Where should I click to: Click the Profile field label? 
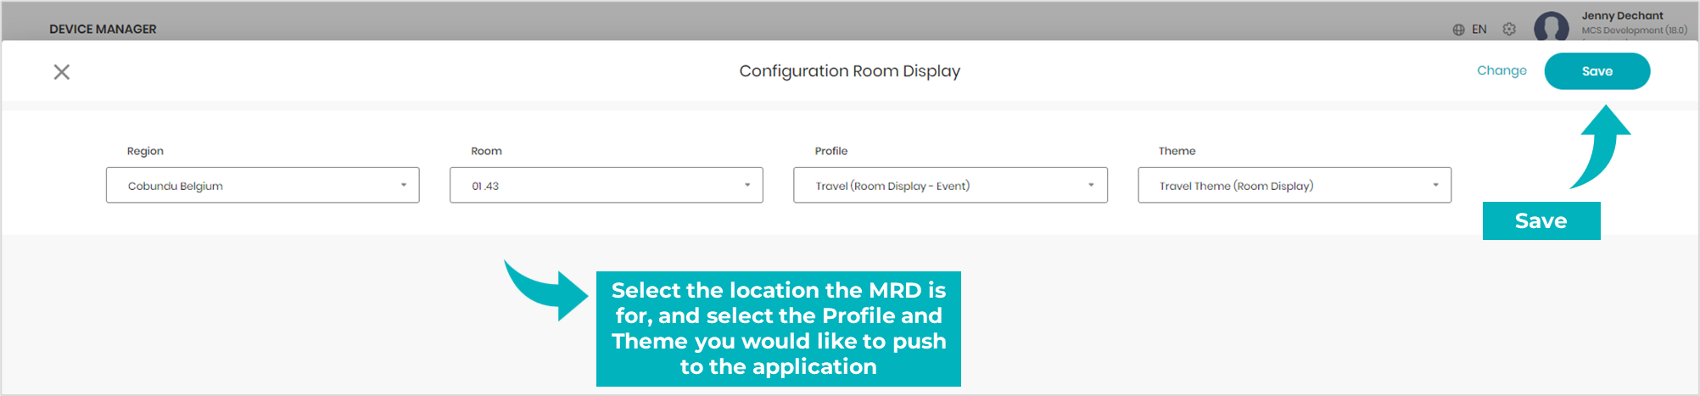[x=831, y=151]
